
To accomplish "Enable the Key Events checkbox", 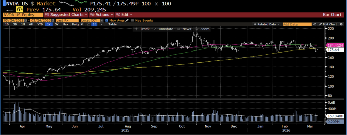I will click(132, 20).
